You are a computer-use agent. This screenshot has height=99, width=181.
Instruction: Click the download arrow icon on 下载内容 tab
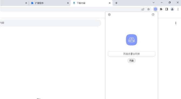click(74, 3)
